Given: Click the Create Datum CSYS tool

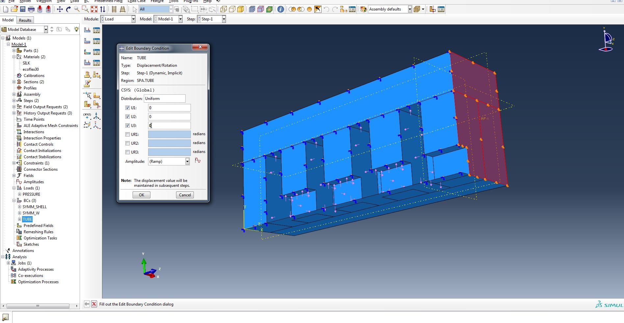Looking at the screenshot, I should point(96,116).
